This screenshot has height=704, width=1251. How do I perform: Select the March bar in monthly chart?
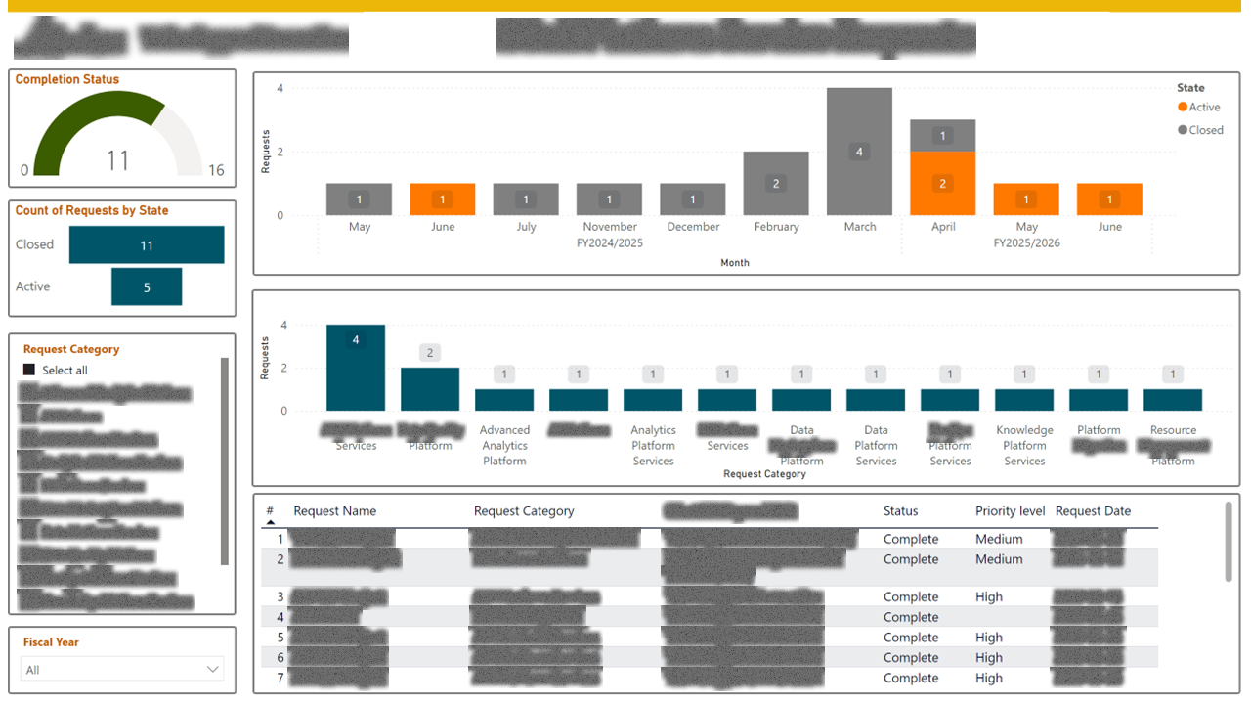click(859, 152)
